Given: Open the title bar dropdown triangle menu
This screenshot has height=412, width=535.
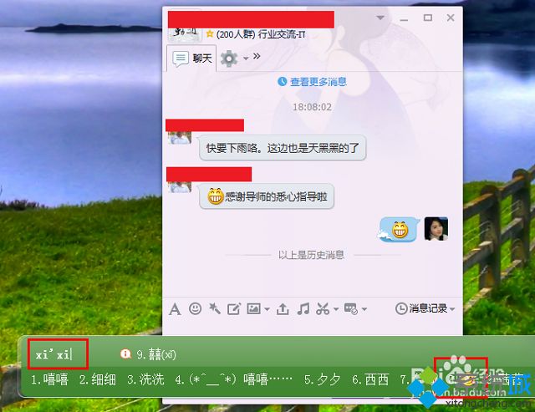Looking at the screenshot, I should coord(380,18).
